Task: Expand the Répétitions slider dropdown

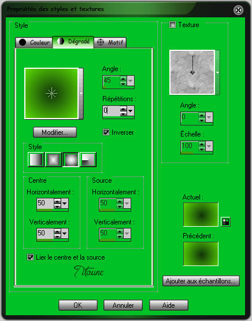Action: point(131,111)
